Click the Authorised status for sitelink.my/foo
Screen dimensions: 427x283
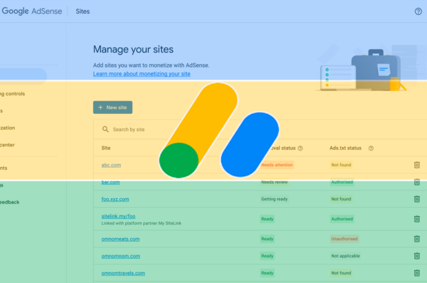(342, 219)
